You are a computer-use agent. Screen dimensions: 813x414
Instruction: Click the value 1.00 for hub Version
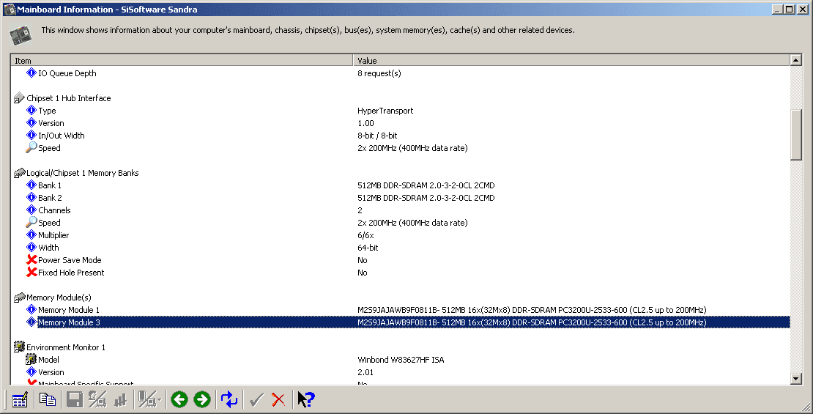click(365, 123)
